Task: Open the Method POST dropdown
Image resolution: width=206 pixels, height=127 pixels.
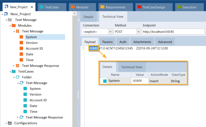Action: [x=138, y=32]
